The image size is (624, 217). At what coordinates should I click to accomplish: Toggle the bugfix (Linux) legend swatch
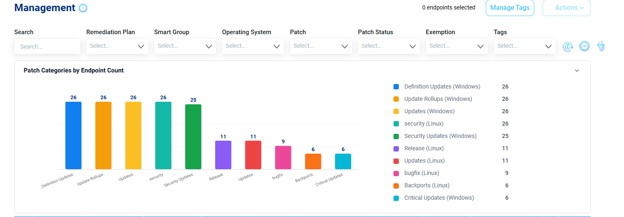(396, 173)
